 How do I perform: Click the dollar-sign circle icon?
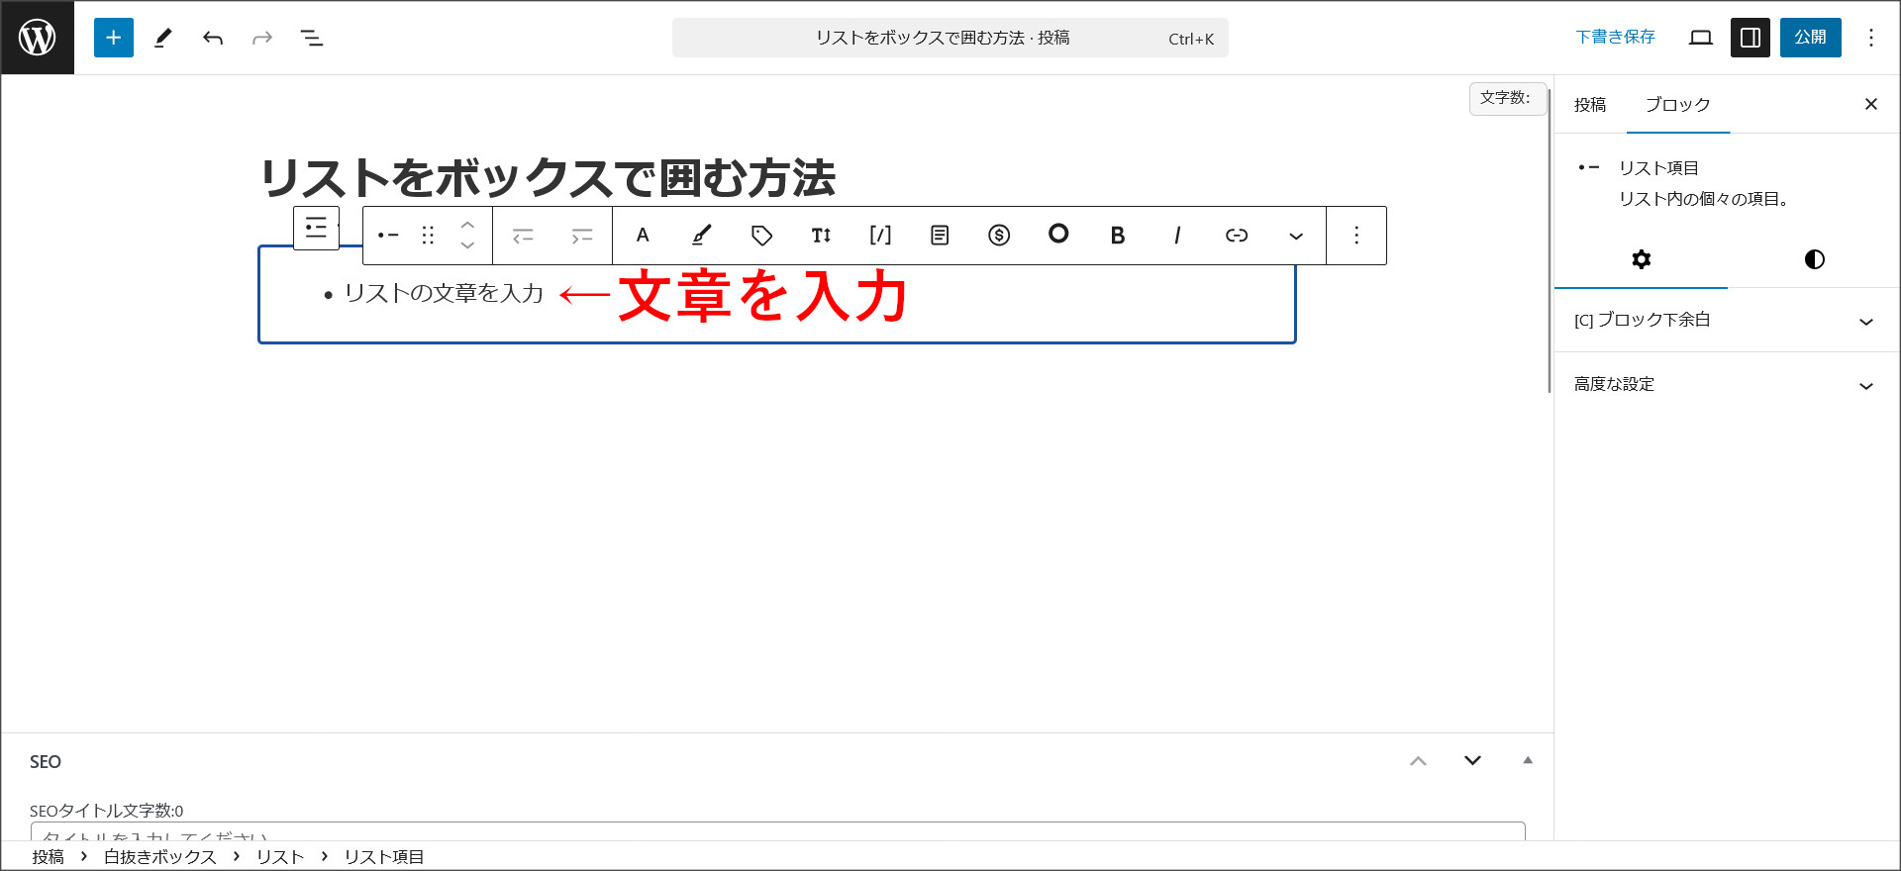pyautogui.click(x=999, y=236)
